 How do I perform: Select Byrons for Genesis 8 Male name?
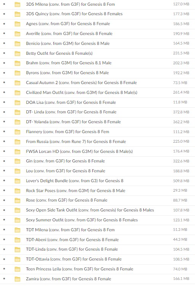(x=67, y=73)
